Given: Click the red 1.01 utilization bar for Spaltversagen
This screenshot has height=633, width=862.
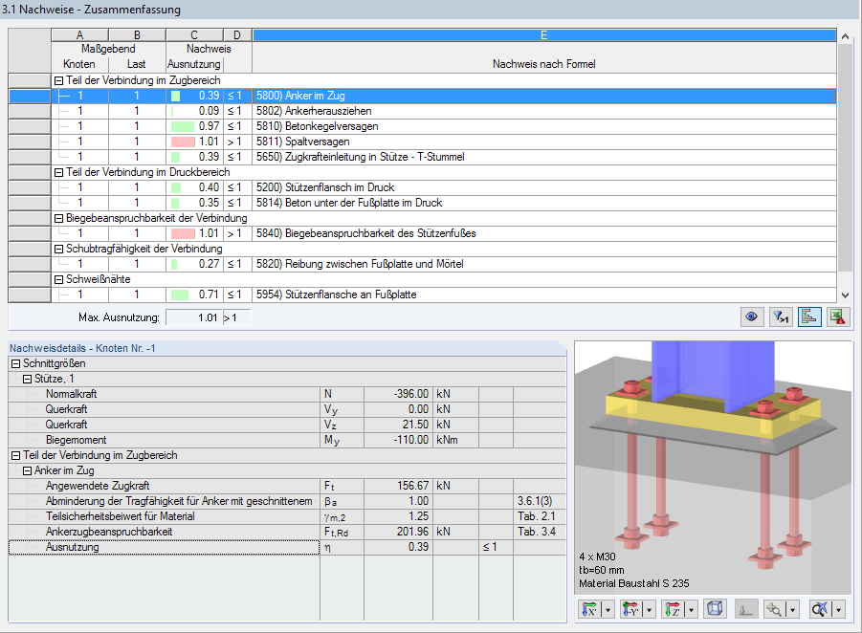Looking at the screenshot, I should coord(183,142).
